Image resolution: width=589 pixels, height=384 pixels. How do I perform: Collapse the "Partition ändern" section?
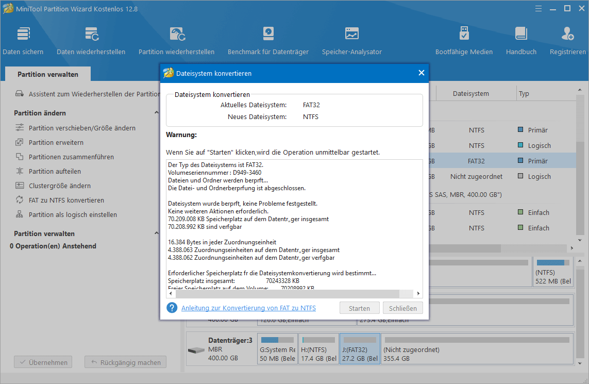pyautogui.click(x=157, y=112)
